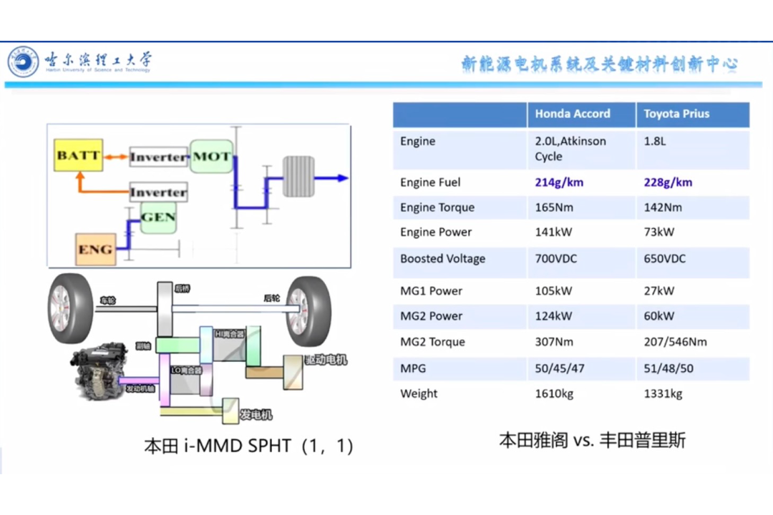The width and height of the screenshot is (773, 515).
Task: Select the 1610kg value
Action: tap(554, 394)
